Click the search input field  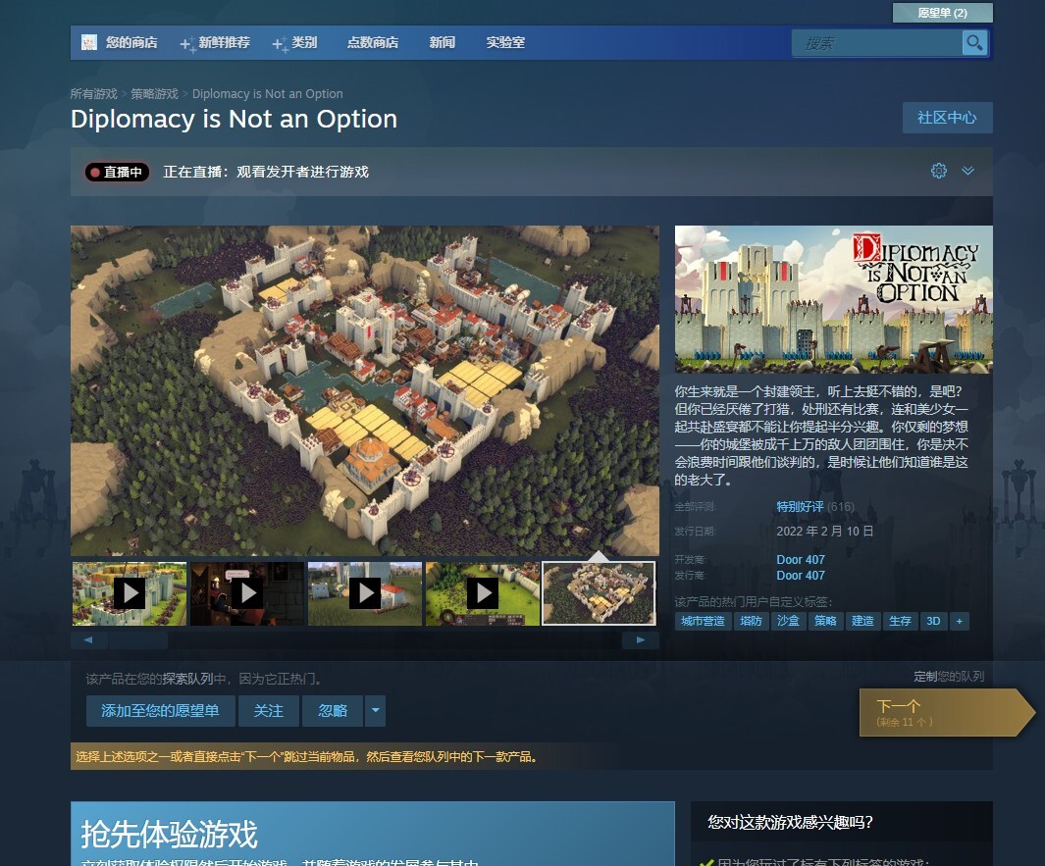[x=877, y=43]
